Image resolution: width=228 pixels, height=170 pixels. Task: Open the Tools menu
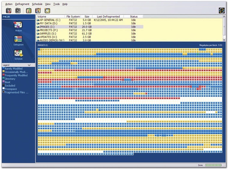click(56, 4)
